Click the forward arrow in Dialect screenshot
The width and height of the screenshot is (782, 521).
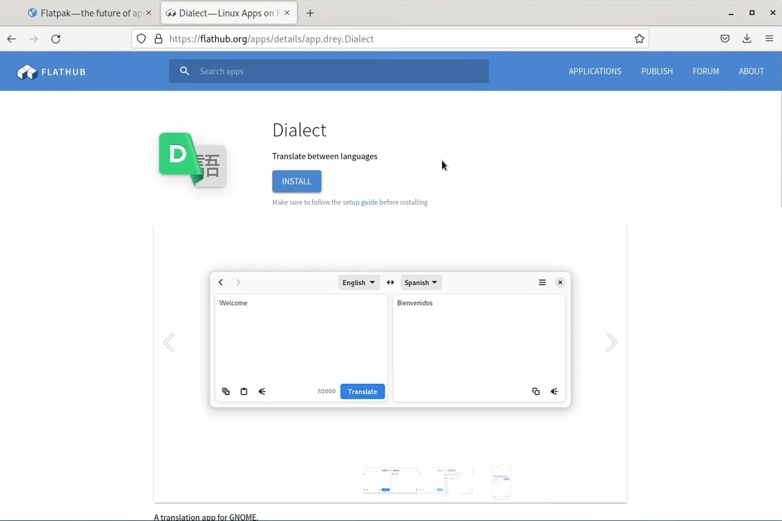point(238,282)
